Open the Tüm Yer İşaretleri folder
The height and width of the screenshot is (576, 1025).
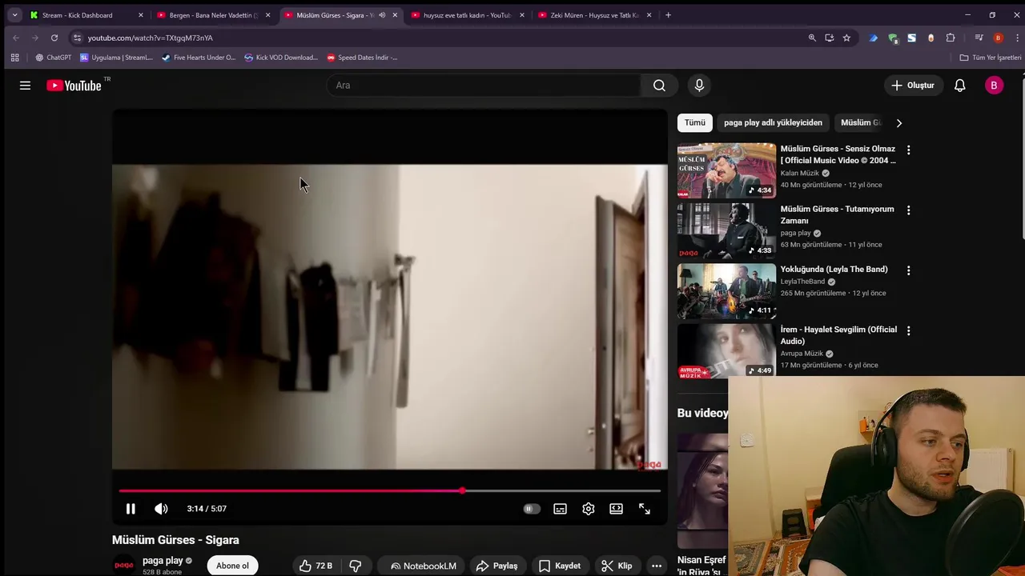[991, 58]
